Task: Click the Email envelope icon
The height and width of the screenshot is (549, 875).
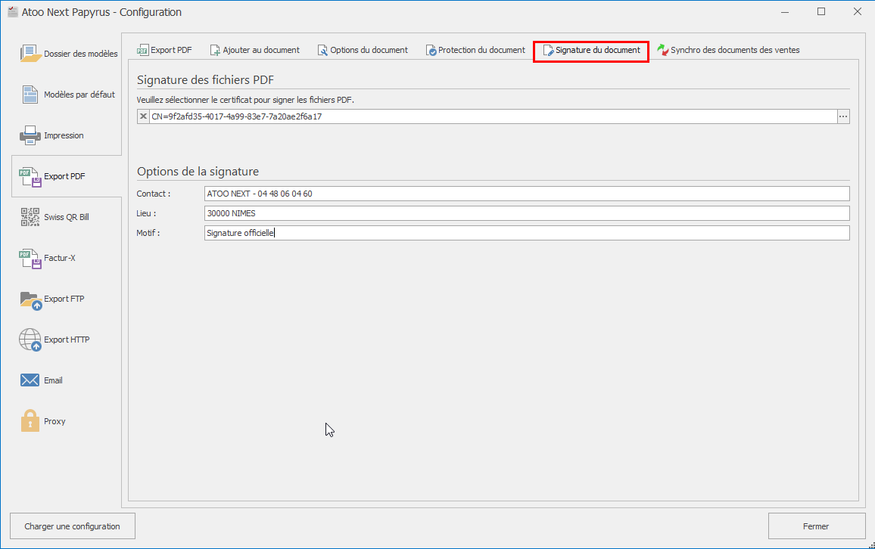Action: [x=30, y=380]
